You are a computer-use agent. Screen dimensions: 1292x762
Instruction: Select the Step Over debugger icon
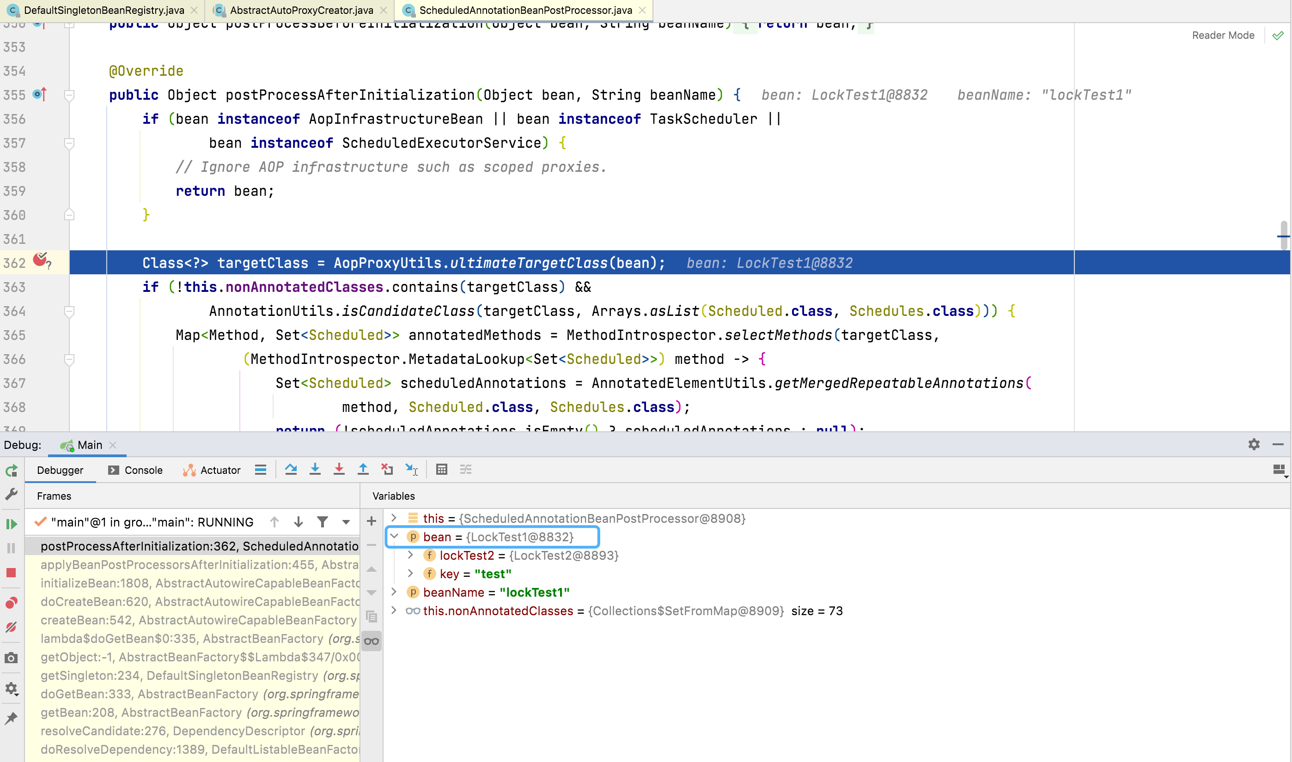click(291, 469)
